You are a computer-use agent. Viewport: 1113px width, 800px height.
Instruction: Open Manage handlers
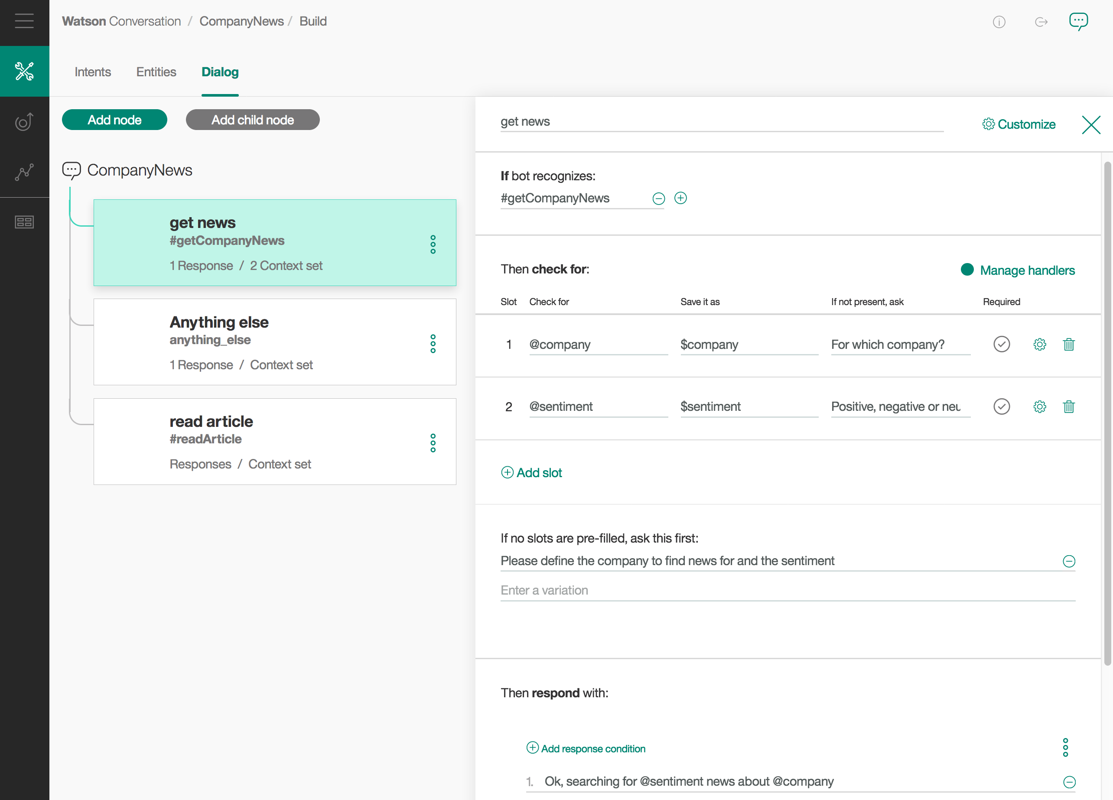pyautogui.click(x=1018, y=270)
